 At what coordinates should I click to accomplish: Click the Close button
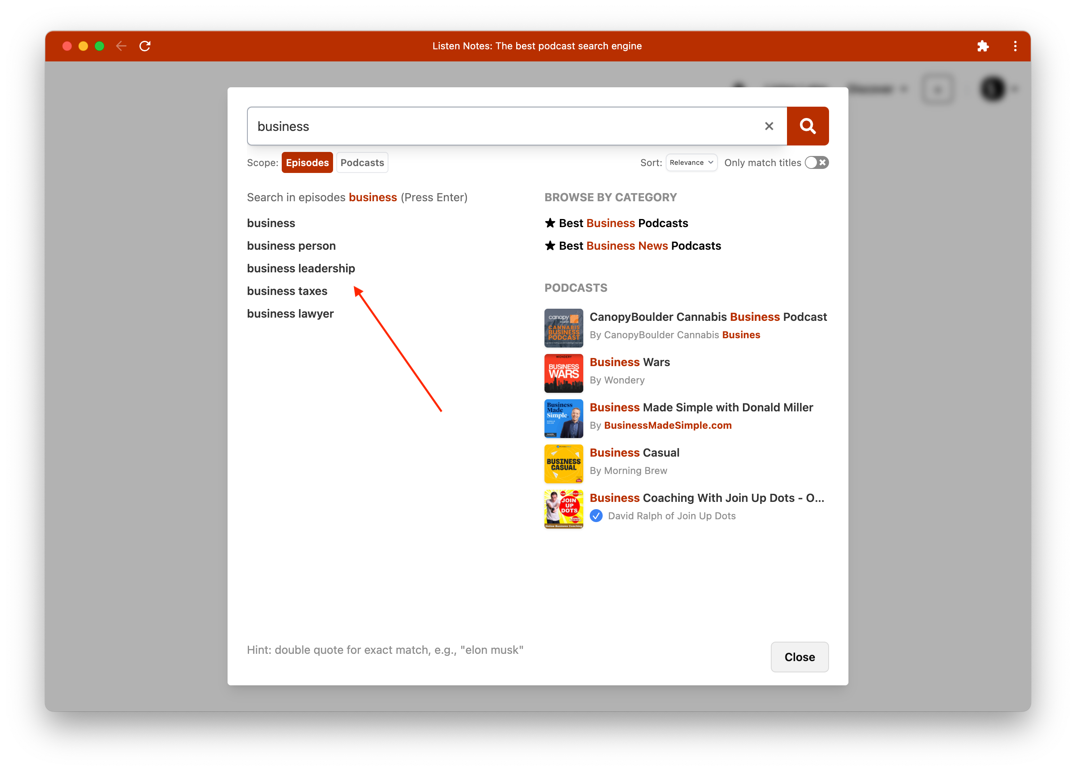coord(799,657)
